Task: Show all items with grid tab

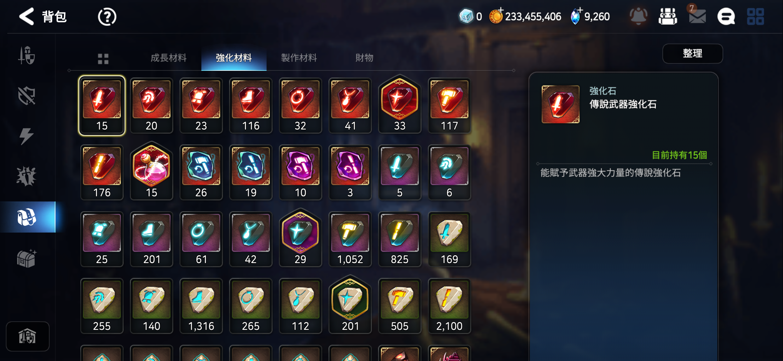Action: (103, 58)
